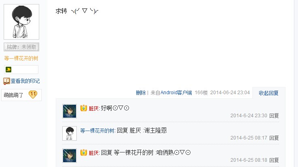The height and width of the screenshot is (167, 298).
Task: Delete the post with the 删除 link
Action: pyautogui.click(x=141, y=93)
